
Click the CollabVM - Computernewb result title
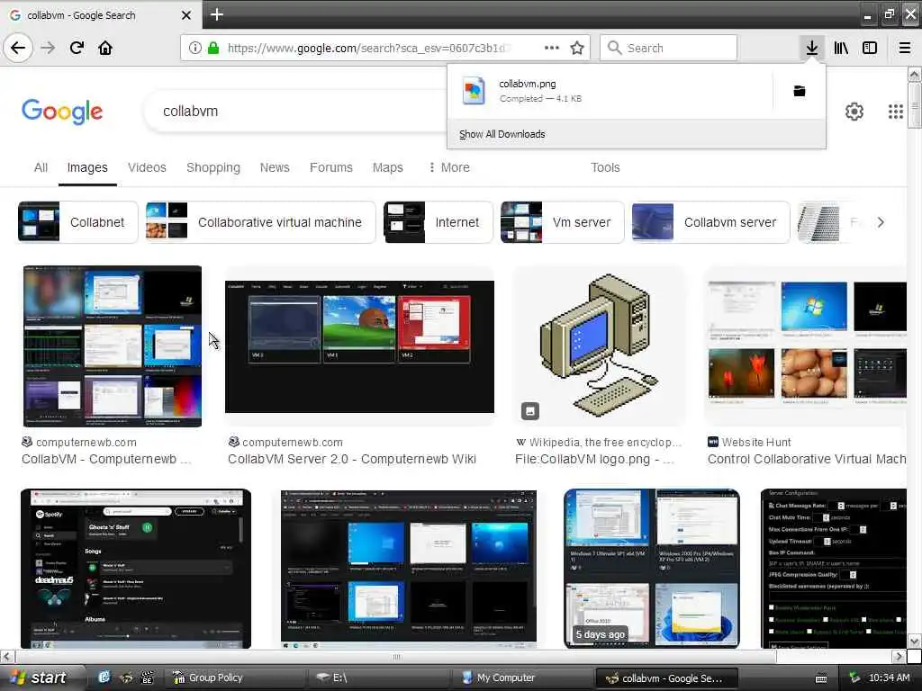click(106, 459)
